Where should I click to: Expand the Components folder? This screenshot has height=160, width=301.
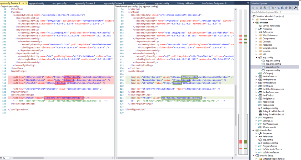pyautogui.click(x=256, y=38)
